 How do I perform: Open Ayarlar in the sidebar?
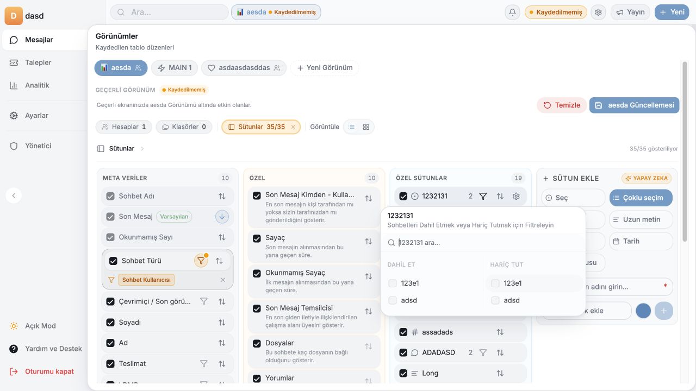[44, 116]
